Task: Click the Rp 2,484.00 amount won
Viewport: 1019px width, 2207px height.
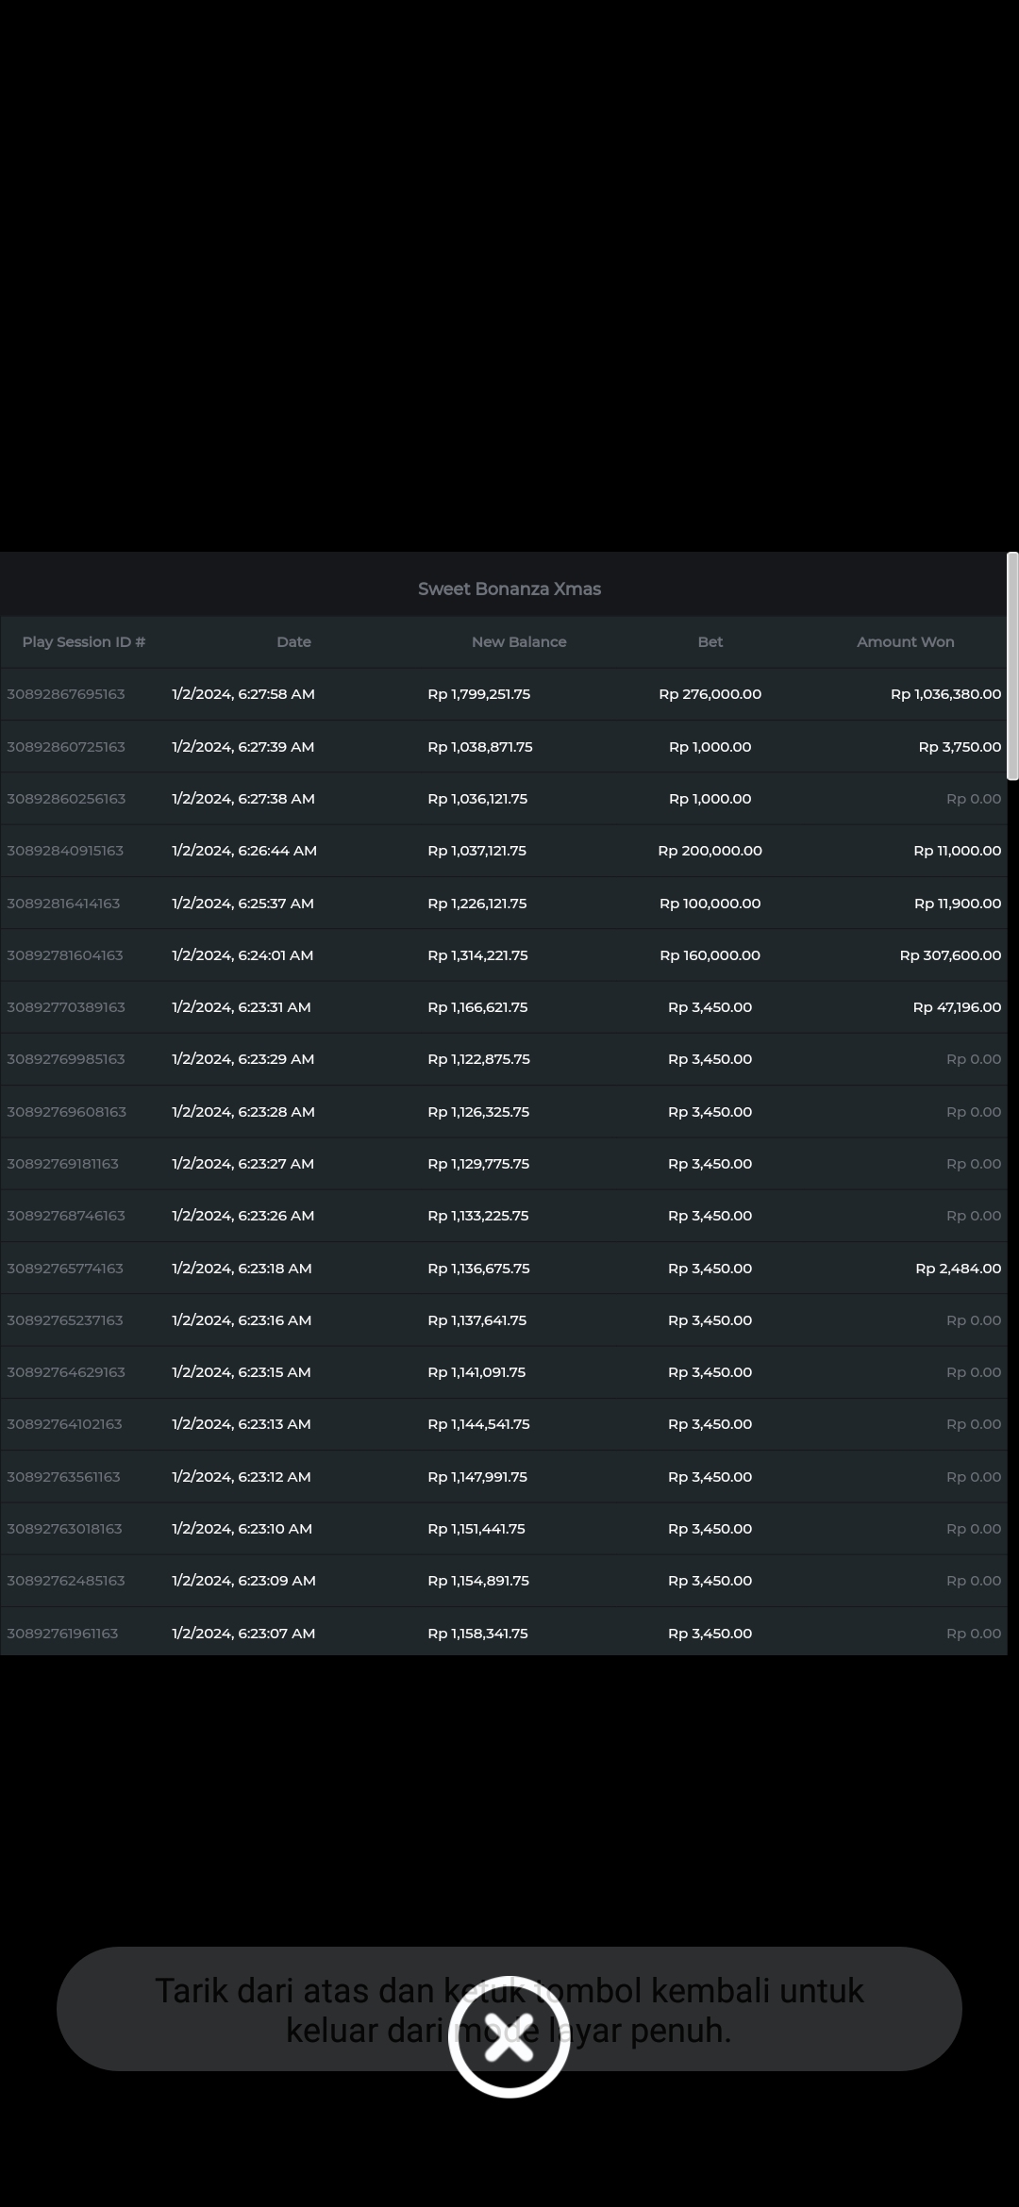Action: [x=958, y=1269]
